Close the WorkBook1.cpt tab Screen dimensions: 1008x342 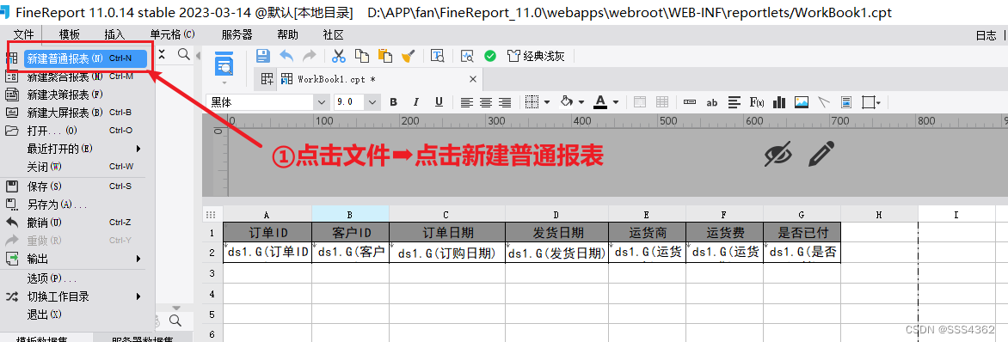pyautogui.click(x=473, y=79)
